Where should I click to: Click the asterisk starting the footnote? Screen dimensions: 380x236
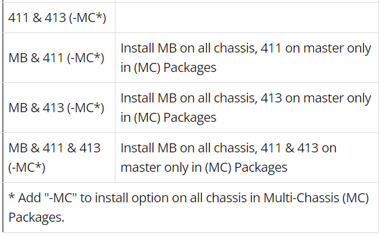pyautogui.click(x=12, y=196)
